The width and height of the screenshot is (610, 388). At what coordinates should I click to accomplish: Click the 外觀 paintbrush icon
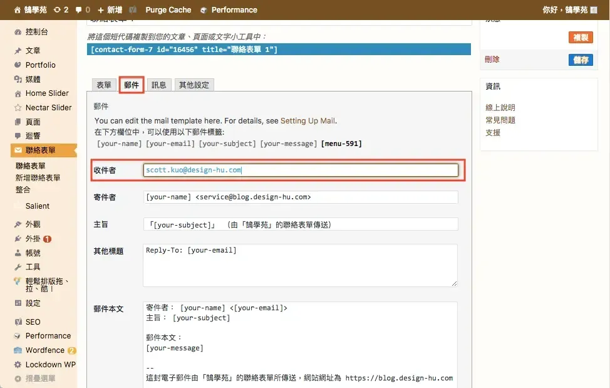click(18, 224)
